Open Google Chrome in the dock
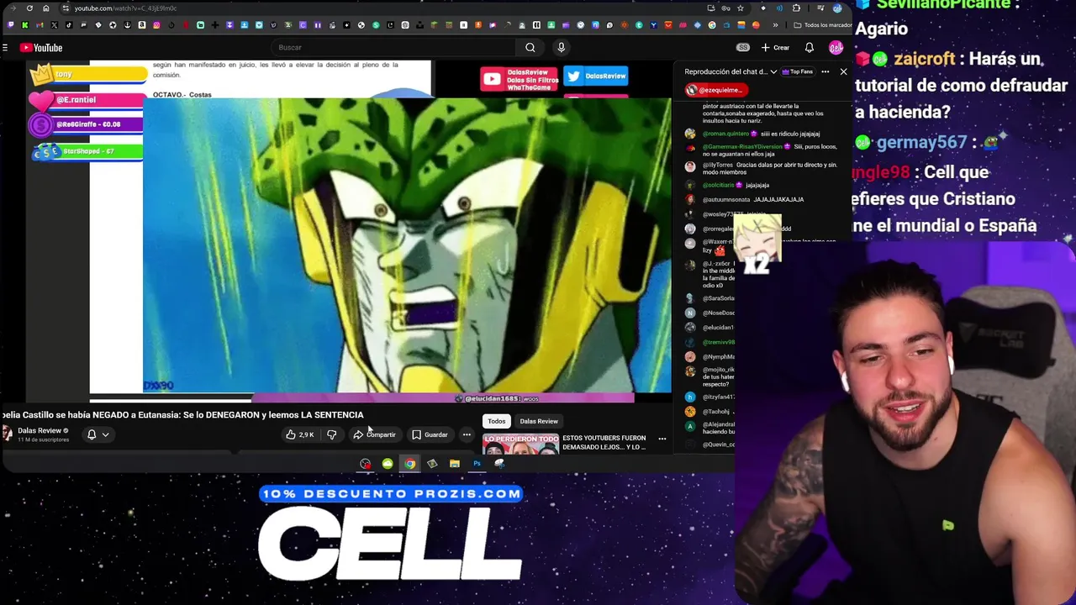 pyautogui.click(x=409, y=464)
